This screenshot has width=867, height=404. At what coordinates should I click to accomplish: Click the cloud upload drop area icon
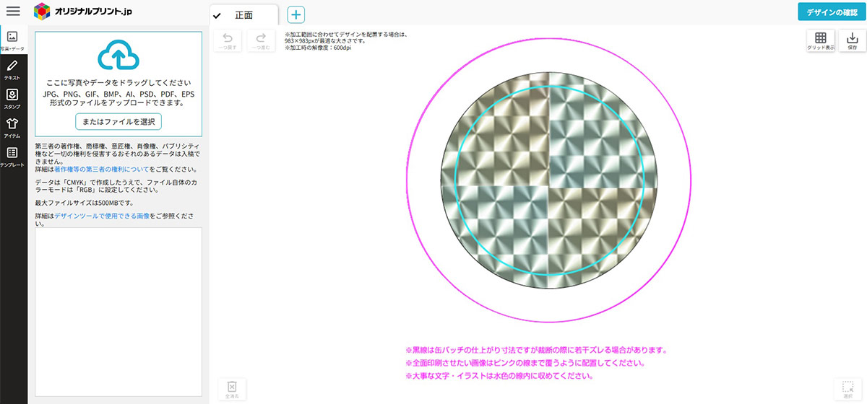point(118,56)
